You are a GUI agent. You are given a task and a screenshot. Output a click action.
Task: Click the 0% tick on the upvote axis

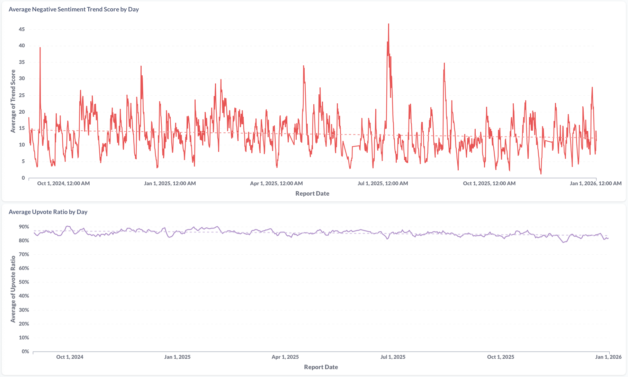25,351
